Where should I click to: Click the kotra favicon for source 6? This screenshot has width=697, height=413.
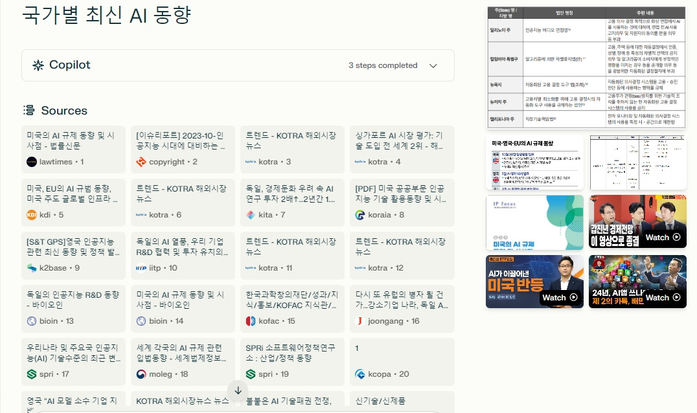[141, 215]
